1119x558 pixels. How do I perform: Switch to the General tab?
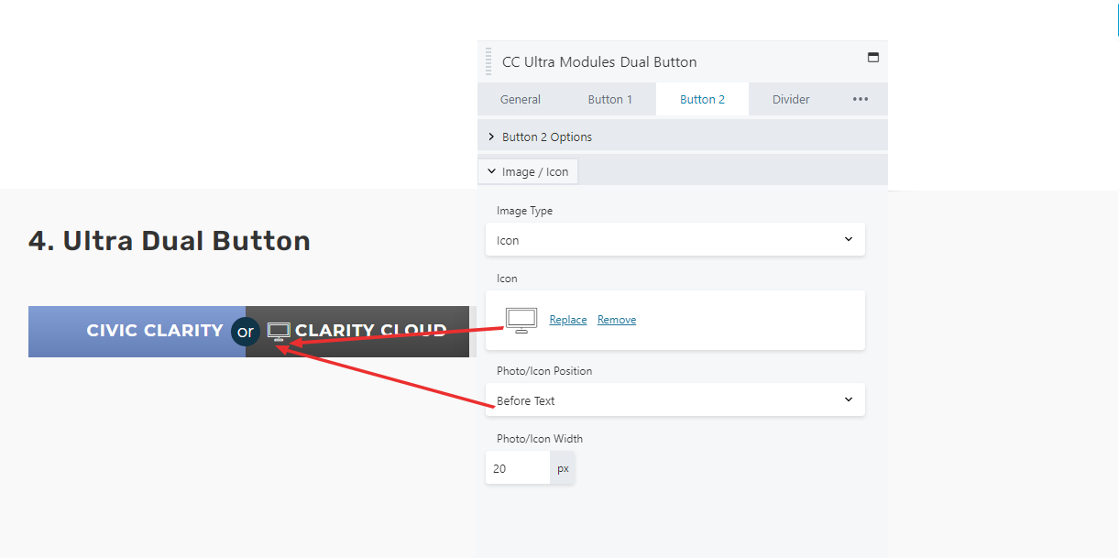(x=520, y=99)
